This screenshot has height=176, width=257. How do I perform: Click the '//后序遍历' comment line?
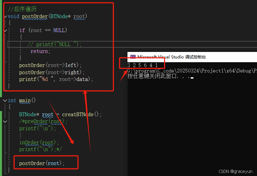pos(22,9)
